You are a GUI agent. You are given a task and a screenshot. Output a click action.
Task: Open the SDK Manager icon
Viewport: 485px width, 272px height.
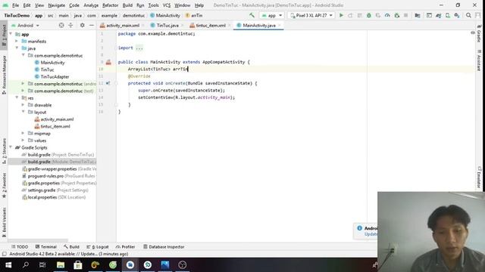457,15
